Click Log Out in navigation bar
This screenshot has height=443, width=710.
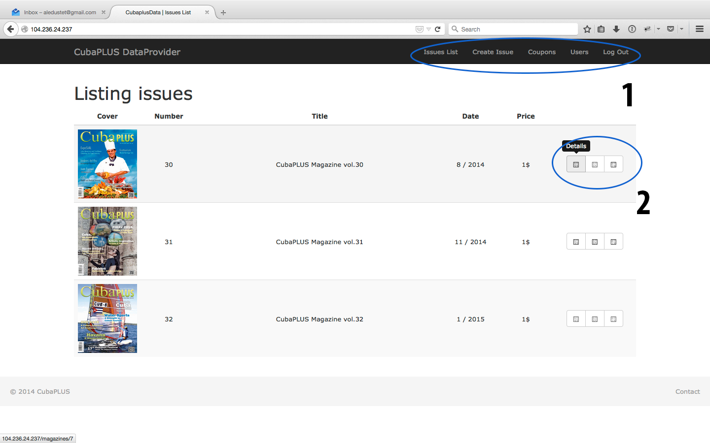(616, 52)
